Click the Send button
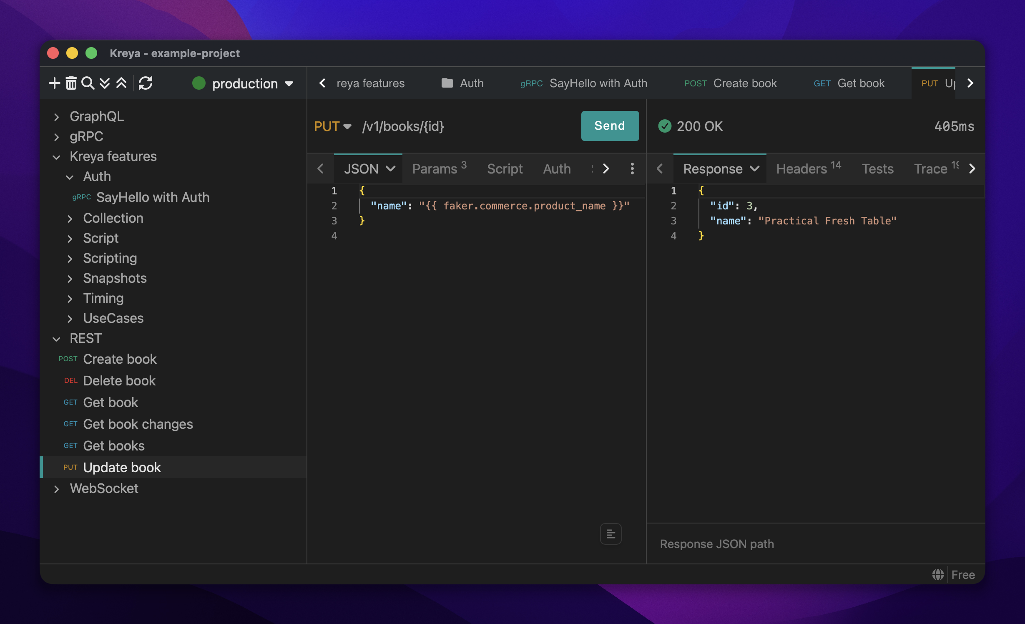1025x624 pixels. pyautogui.click(x=610, y=126)
